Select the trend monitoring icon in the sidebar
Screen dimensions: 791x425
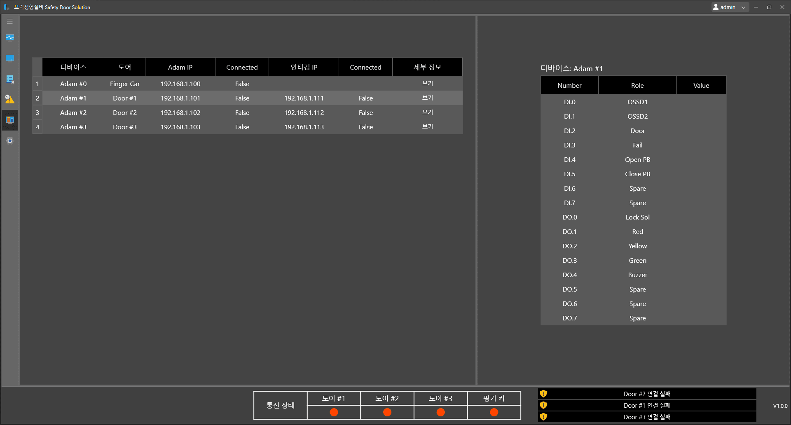tap(9, 37)
